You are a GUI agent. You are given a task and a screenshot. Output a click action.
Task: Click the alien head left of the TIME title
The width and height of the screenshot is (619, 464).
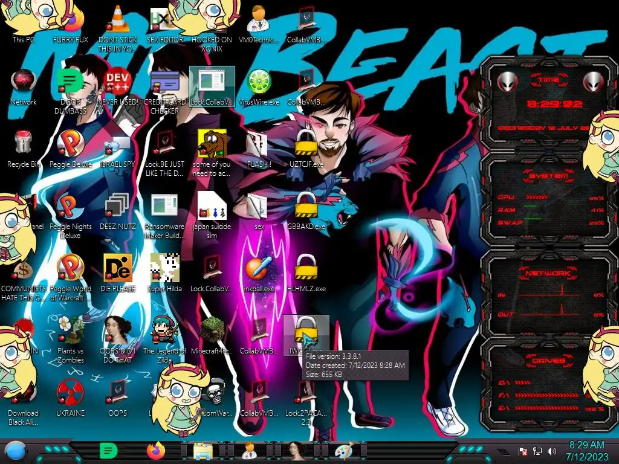click(x=507, y=82)
